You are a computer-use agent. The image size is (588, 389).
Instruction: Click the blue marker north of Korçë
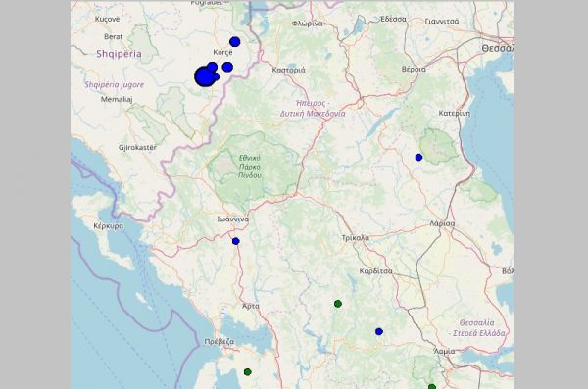(x=235, y=41)
